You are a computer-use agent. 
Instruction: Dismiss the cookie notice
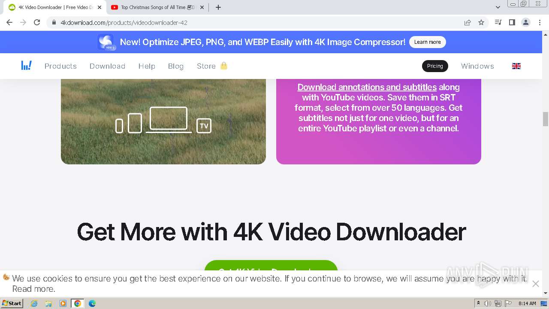click(x=535, y=284)
